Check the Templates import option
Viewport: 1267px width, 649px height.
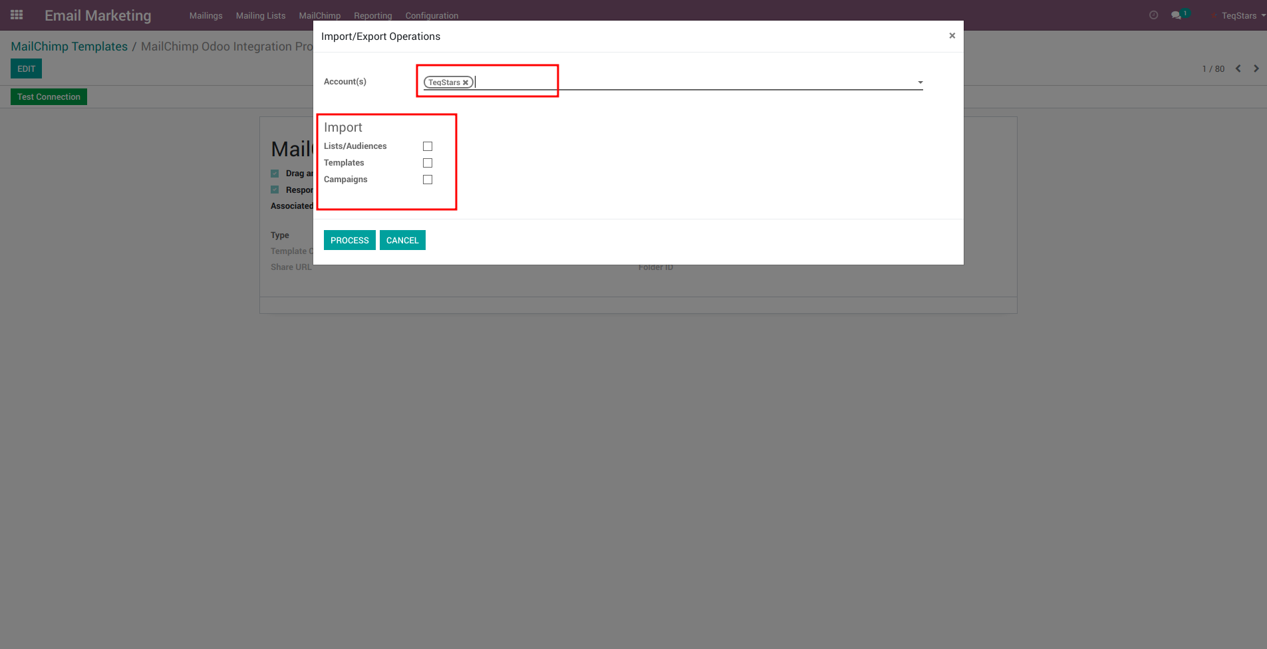[x=428, y=163]
